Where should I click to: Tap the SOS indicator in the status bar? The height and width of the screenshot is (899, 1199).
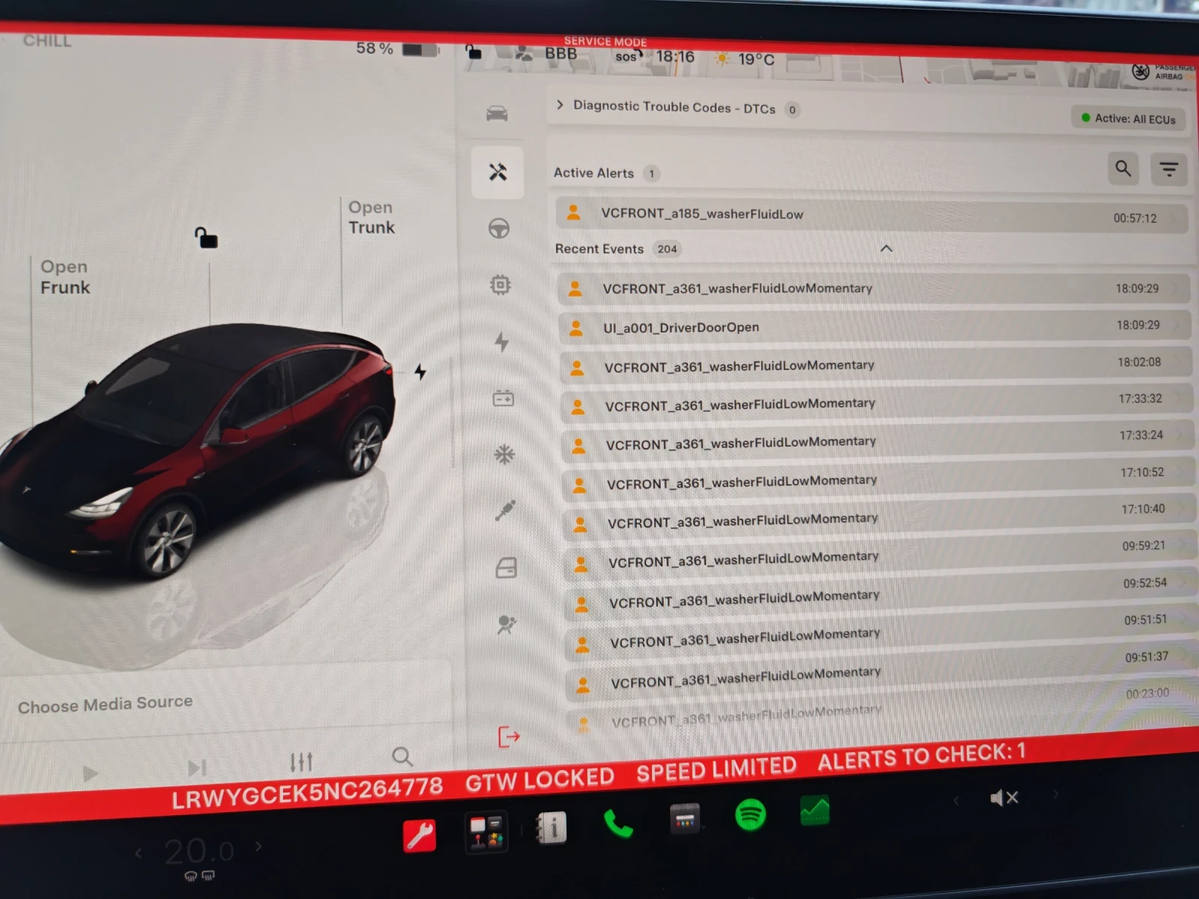coord(628,56)
